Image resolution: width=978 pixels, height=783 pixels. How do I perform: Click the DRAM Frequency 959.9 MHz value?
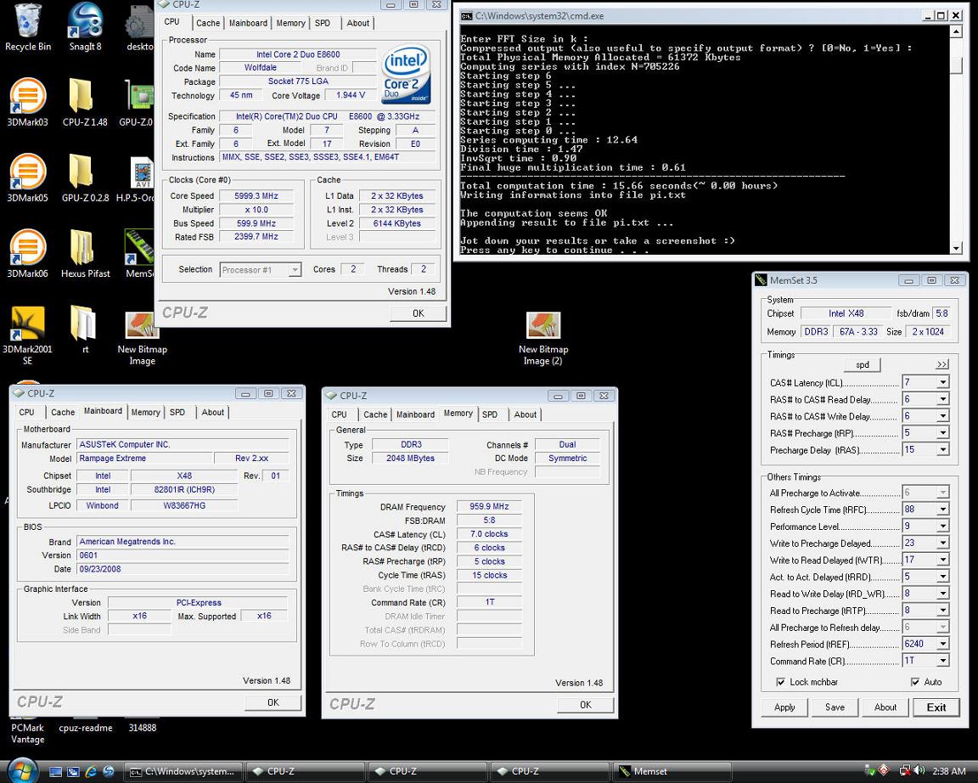click(490, 507)
